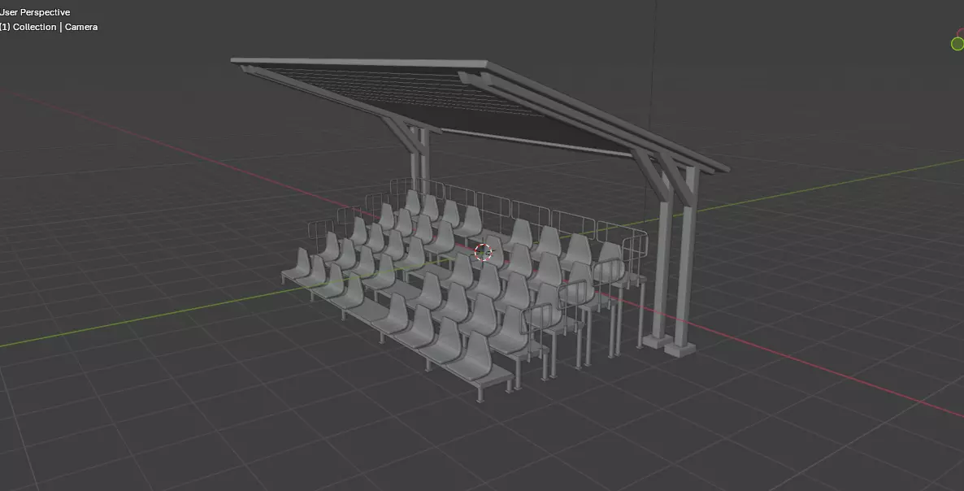Click the green negative Y axis gizmo circle
This screenshot has height=491, width=964.
click(957, 44)
